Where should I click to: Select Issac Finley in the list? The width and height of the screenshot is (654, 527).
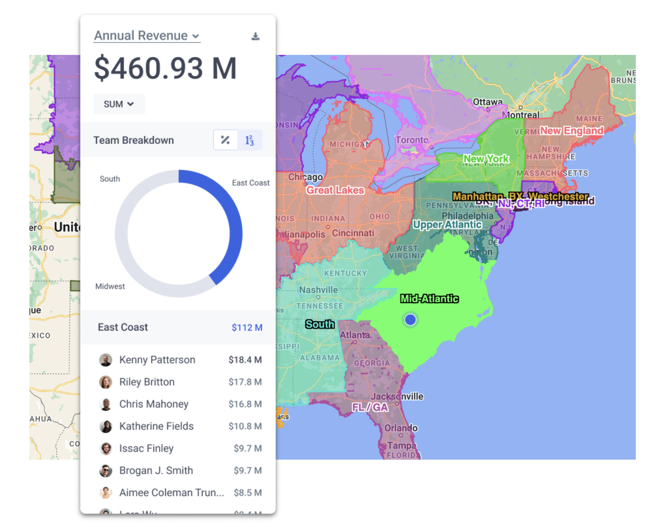point(178,448)
